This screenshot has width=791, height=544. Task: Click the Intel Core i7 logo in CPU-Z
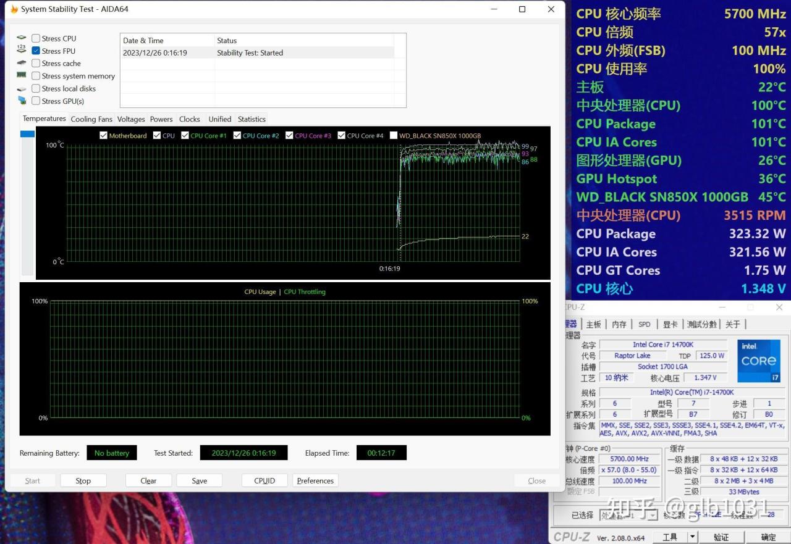758,361
